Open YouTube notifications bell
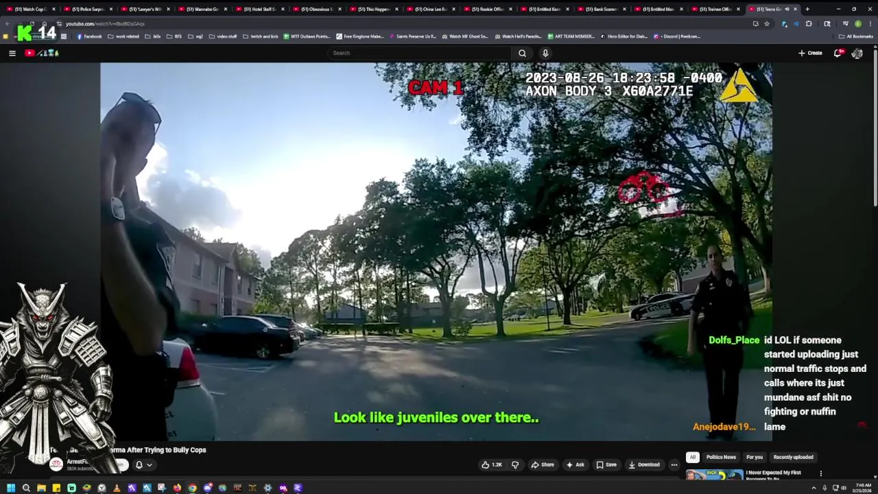 point(838,53)
